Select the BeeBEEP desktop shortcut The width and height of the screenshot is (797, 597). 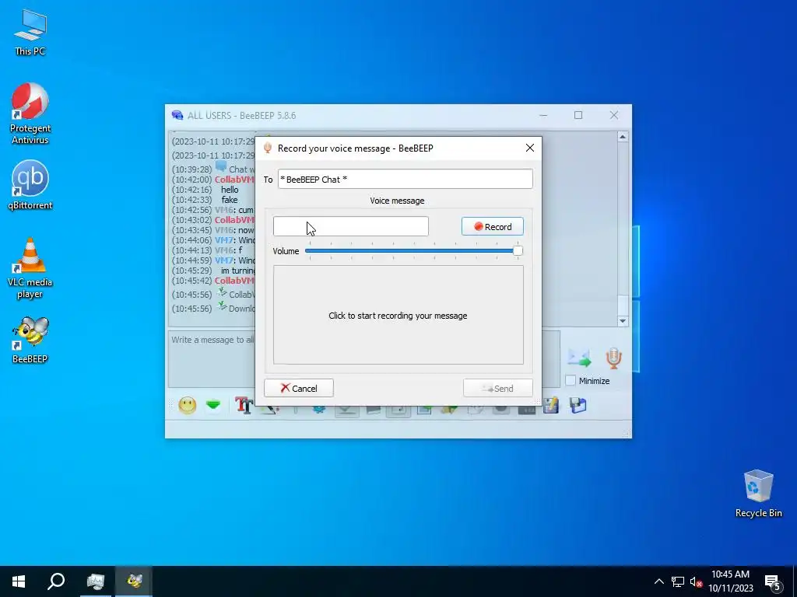pos(30,340)
